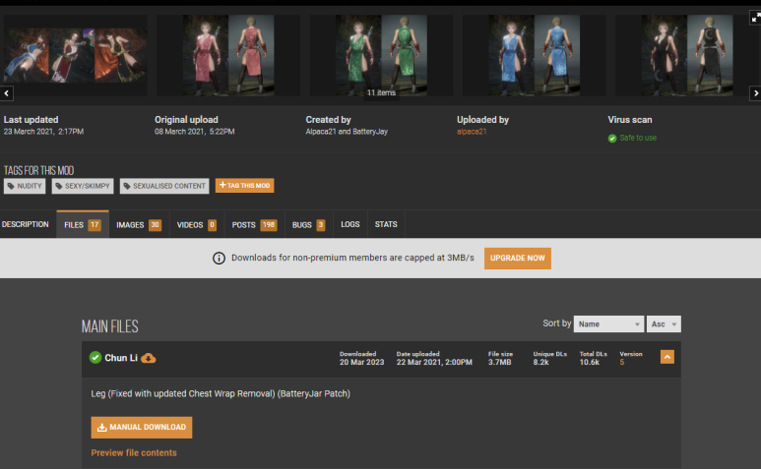
Task: Click the Tag This Mod button
Action: [244, 186]
